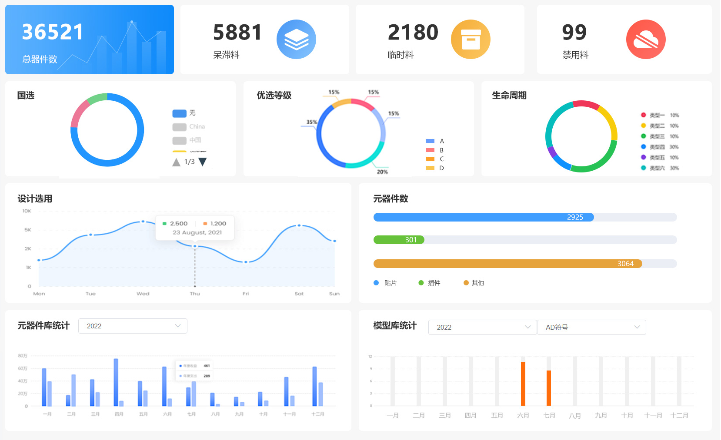Click the blue 2925 progress bar
721x440 pixels.
[483, 217]
